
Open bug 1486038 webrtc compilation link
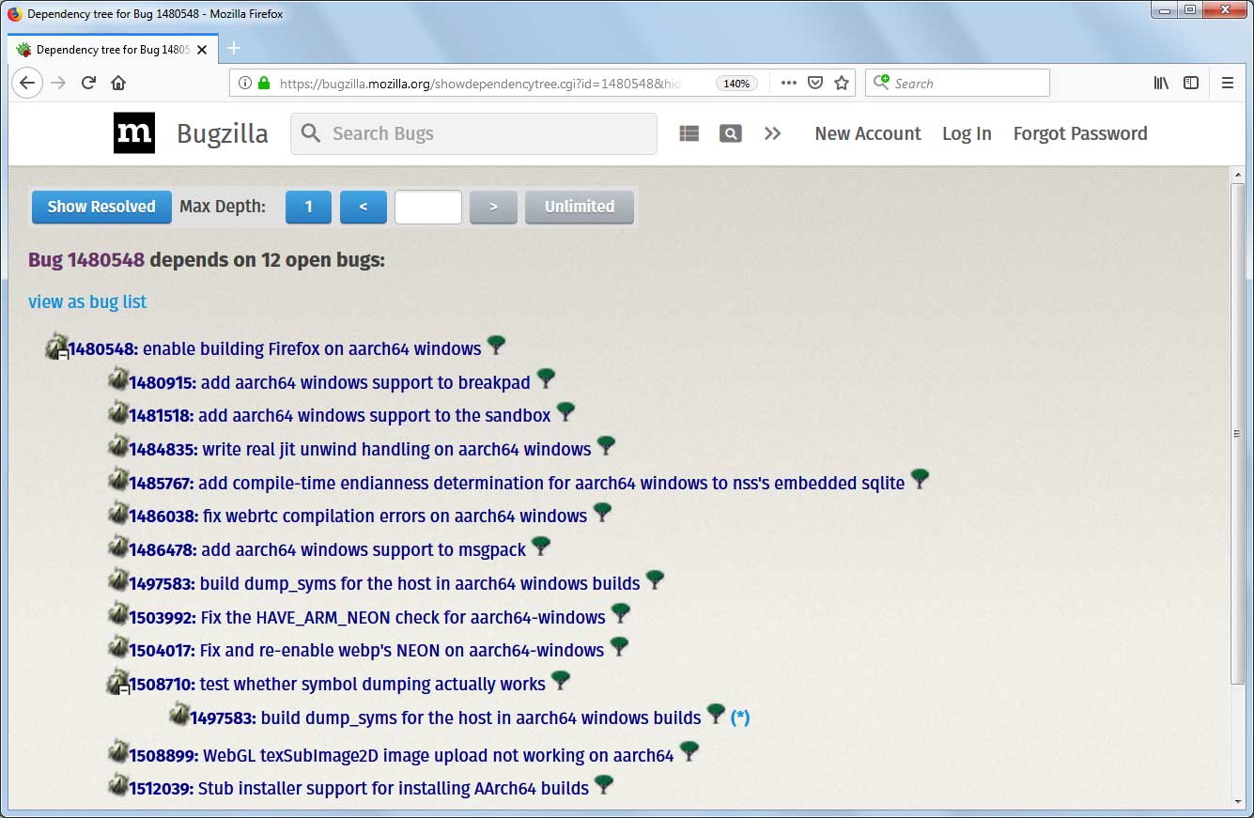[358, 516]
